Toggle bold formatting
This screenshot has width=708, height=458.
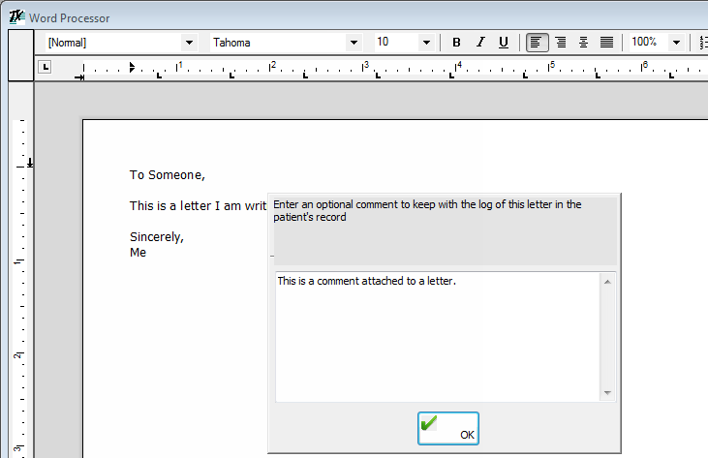click(456, 43)
